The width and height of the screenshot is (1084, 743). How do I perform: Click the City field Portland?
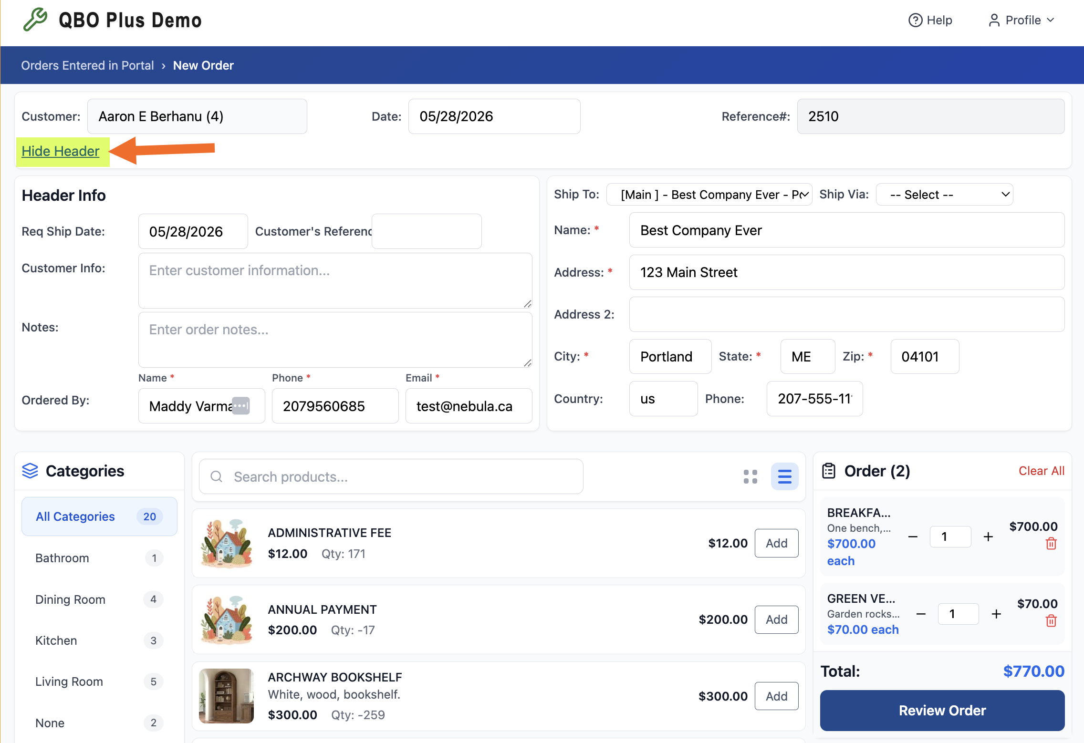click(670, 356)
